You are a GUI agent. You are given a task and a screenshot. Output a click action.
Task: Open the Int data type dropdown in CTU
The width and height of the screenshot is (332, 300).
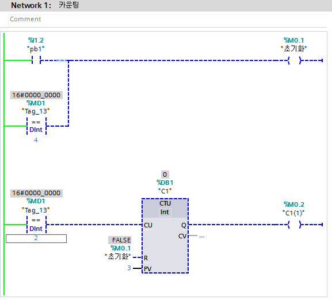165,212
